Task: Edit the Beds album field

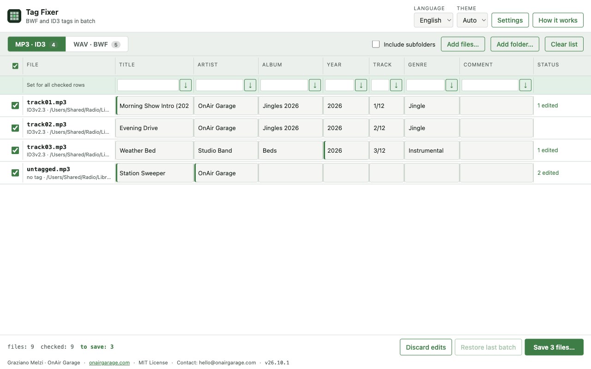Action: pyautogui.click(x=291, y=150)
